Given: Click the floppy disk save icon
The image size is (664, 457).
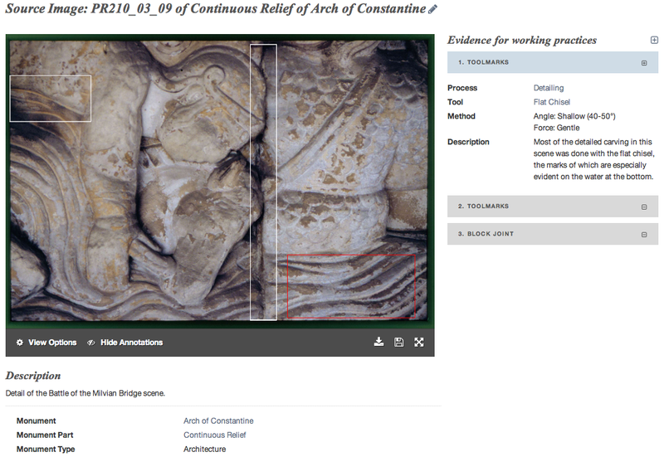Looking at the screenshot, I should [x=399, y=342].
